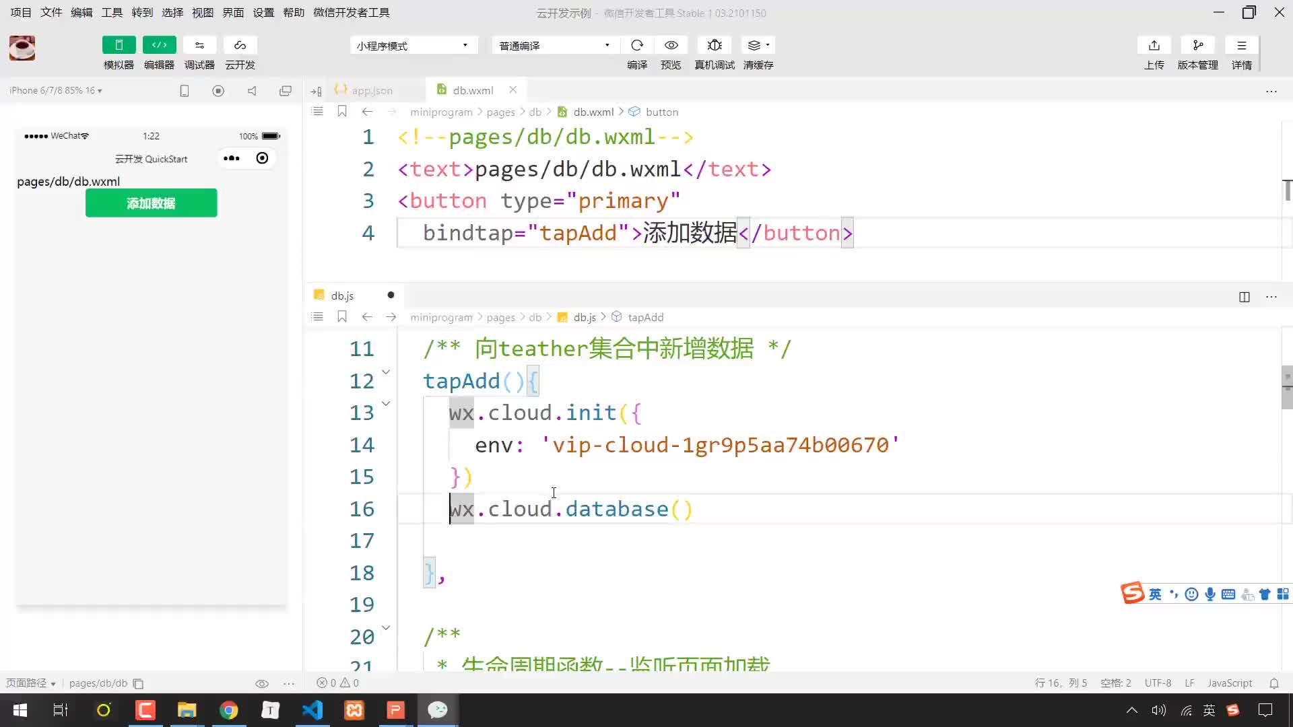
Task: Click the 真机调试 remote debug icon
Action: coord(715,45)
